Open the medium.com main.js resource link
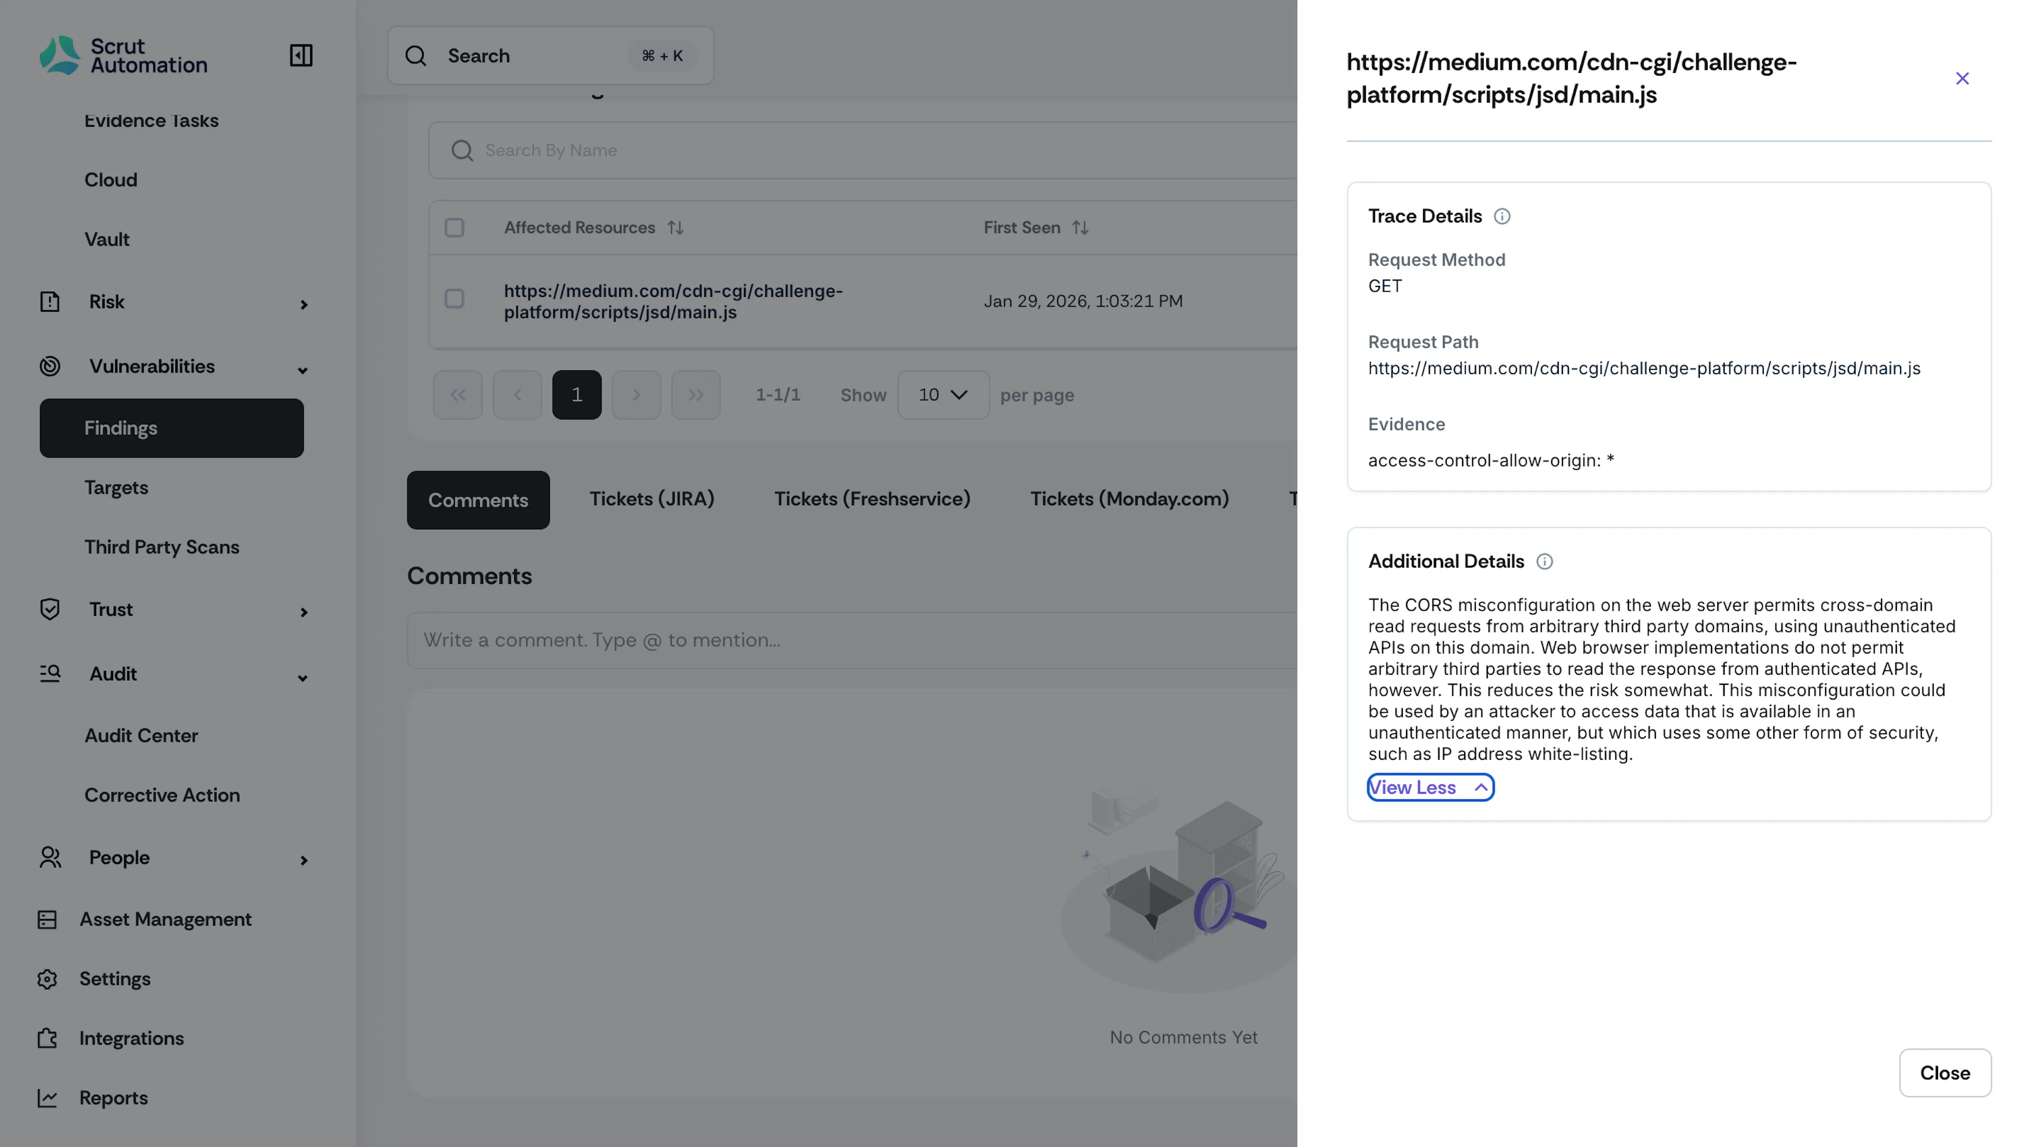Viewport: 2029px width, 1147px height. click(674, 301)
